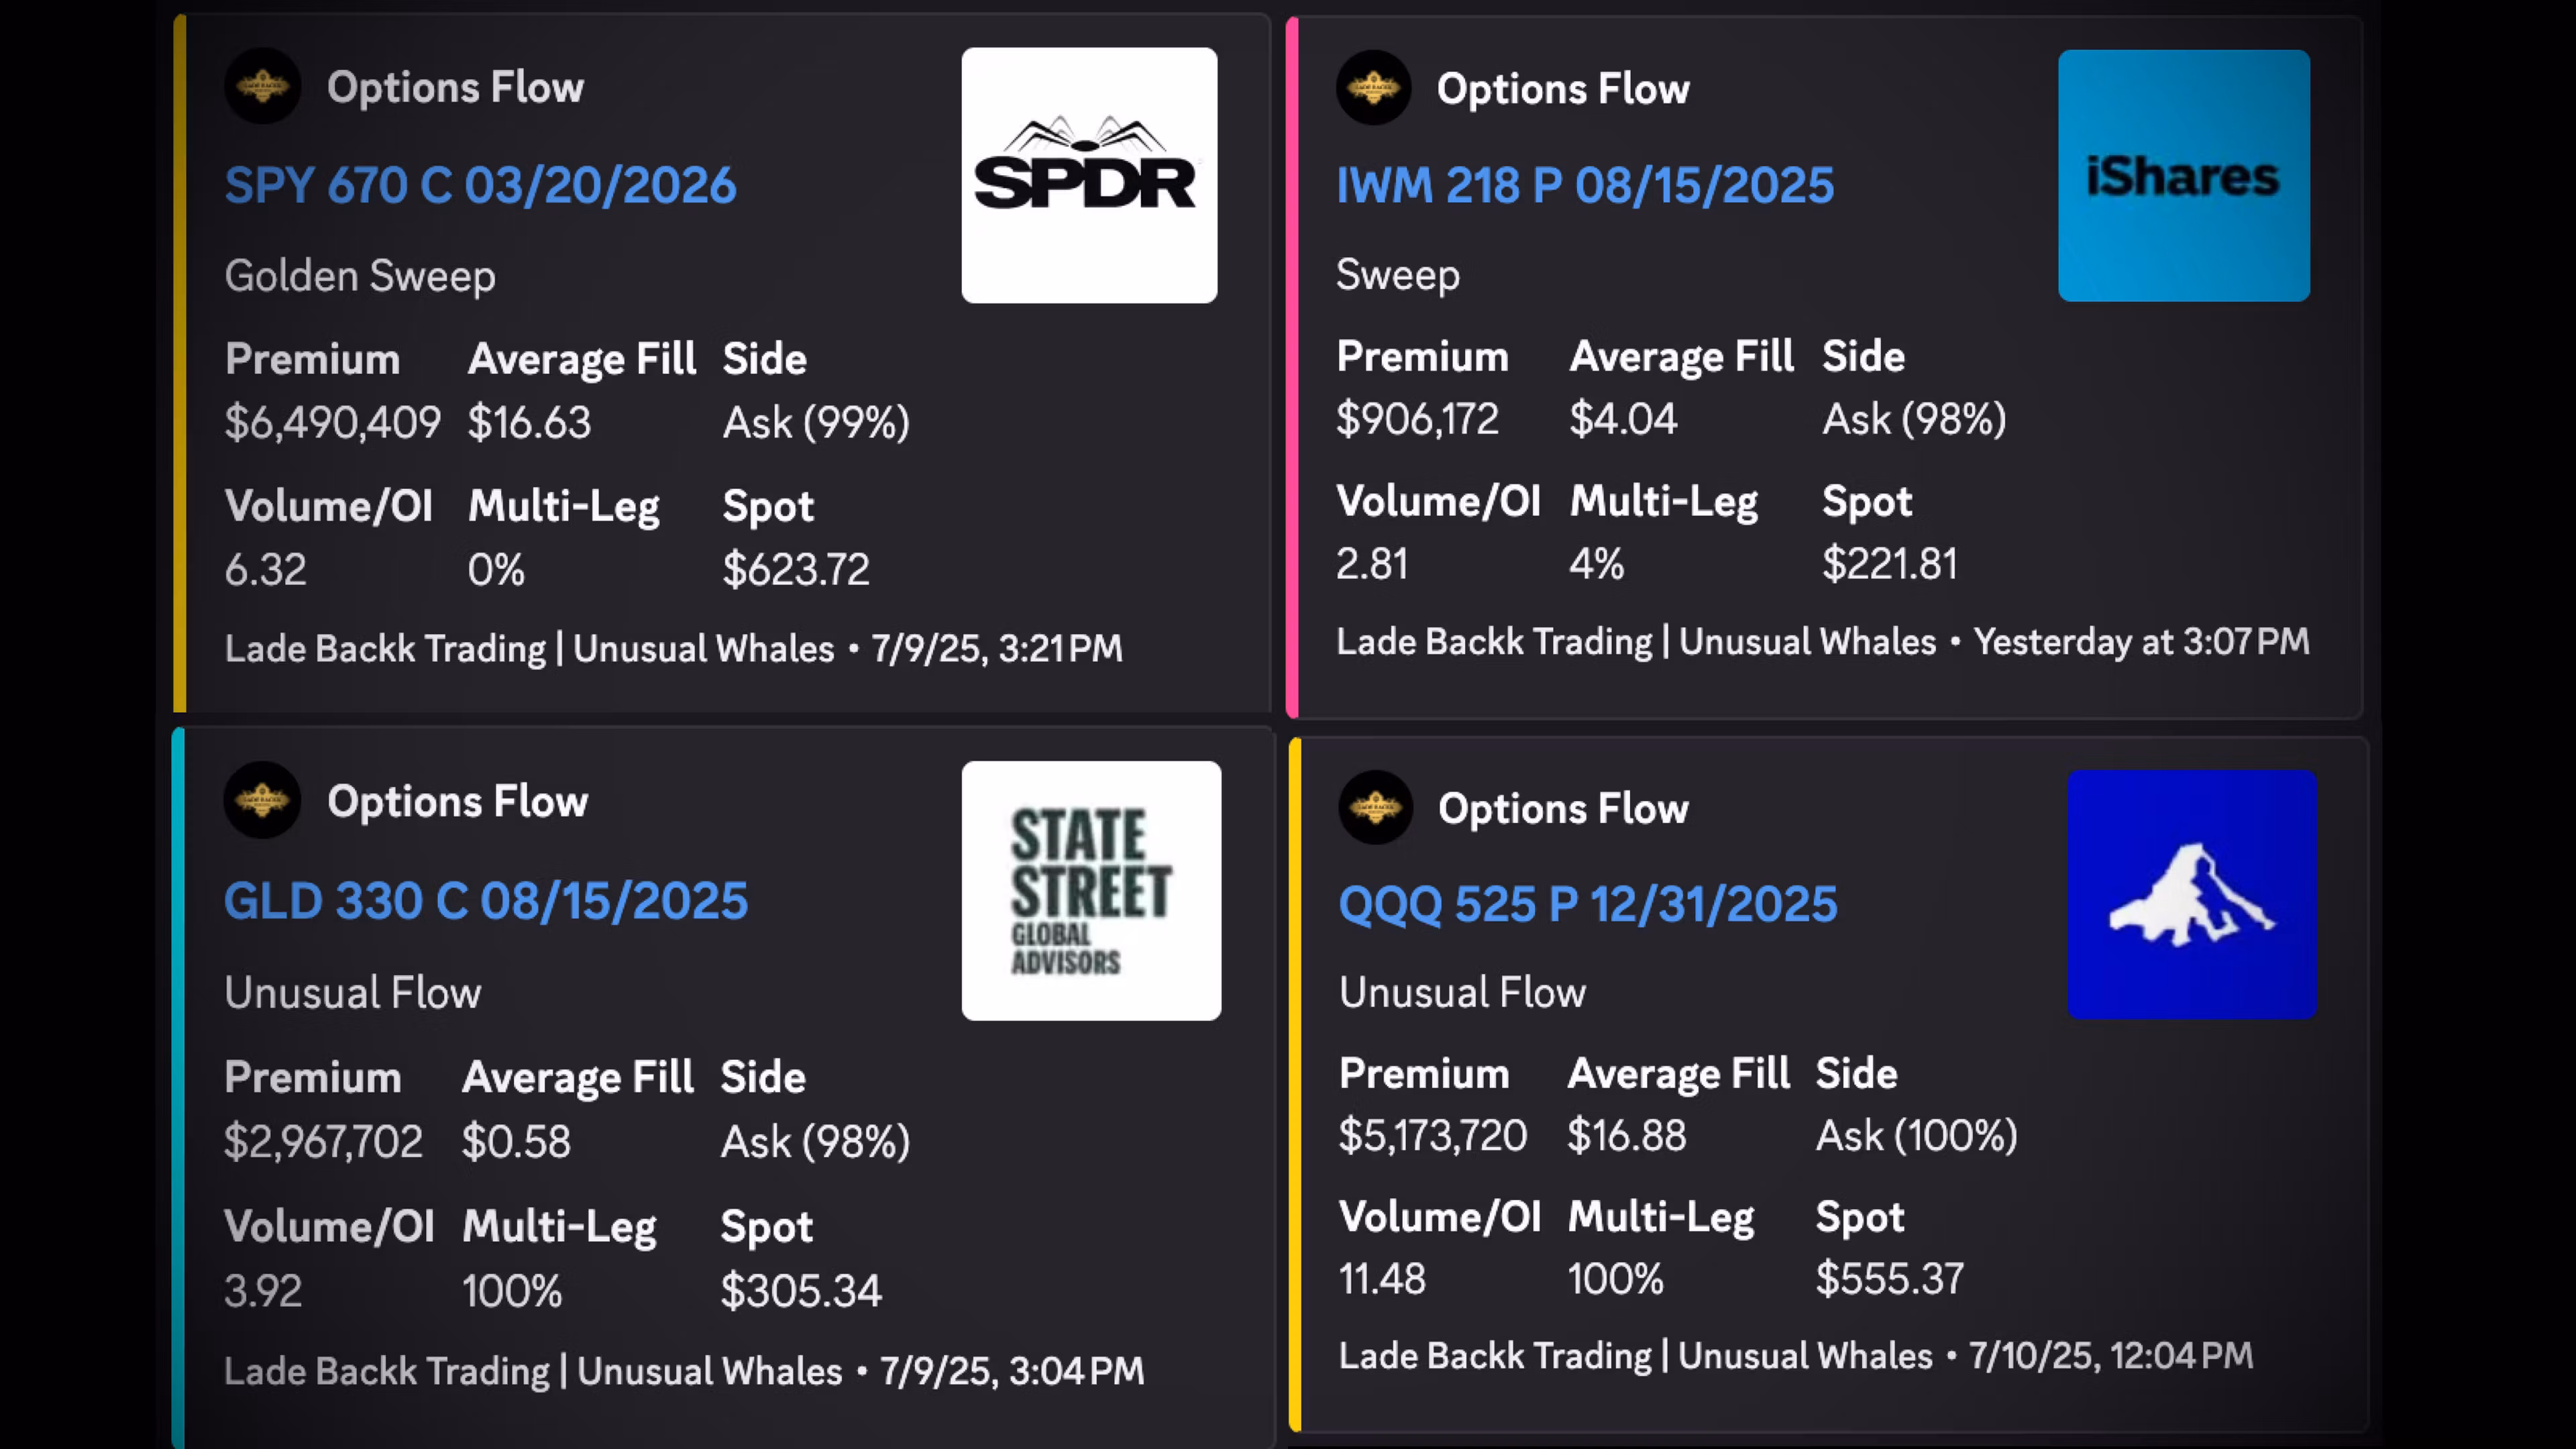This screenshot has height=1449, width=2576.
Task: Open the State Street Global Advisors logo
Action: [x=1091, y=891]
